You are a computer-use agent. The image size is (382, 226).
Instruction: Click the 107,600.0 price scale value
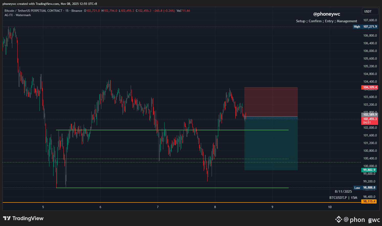click(x=370, y=20)
